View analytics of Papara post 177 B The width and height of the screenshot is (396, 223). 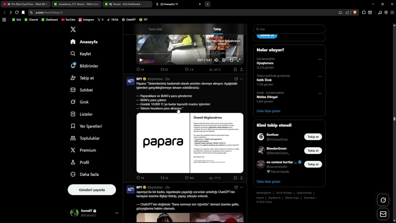[x=215, y=178]
